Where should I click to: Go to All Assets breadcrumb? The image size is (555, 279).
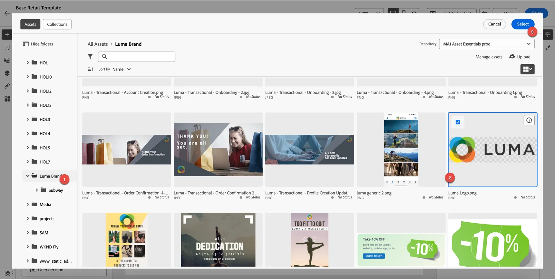(98, 44)
